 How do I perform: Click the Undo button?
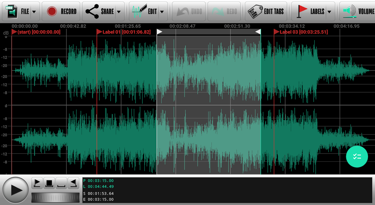click(x=189, y=11)
